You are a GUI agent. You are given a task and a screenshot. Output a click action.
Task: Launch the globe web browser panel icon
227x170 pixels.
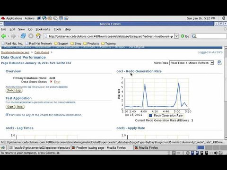pos(44,18)
